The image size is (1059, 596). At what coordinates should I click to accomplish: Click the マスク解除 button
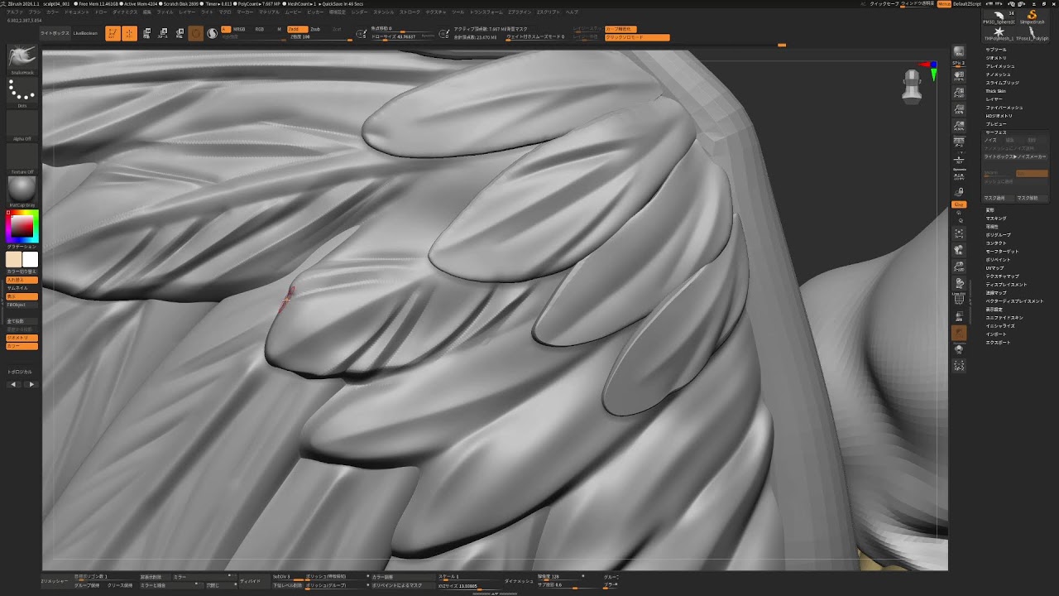pos(1032,198)
